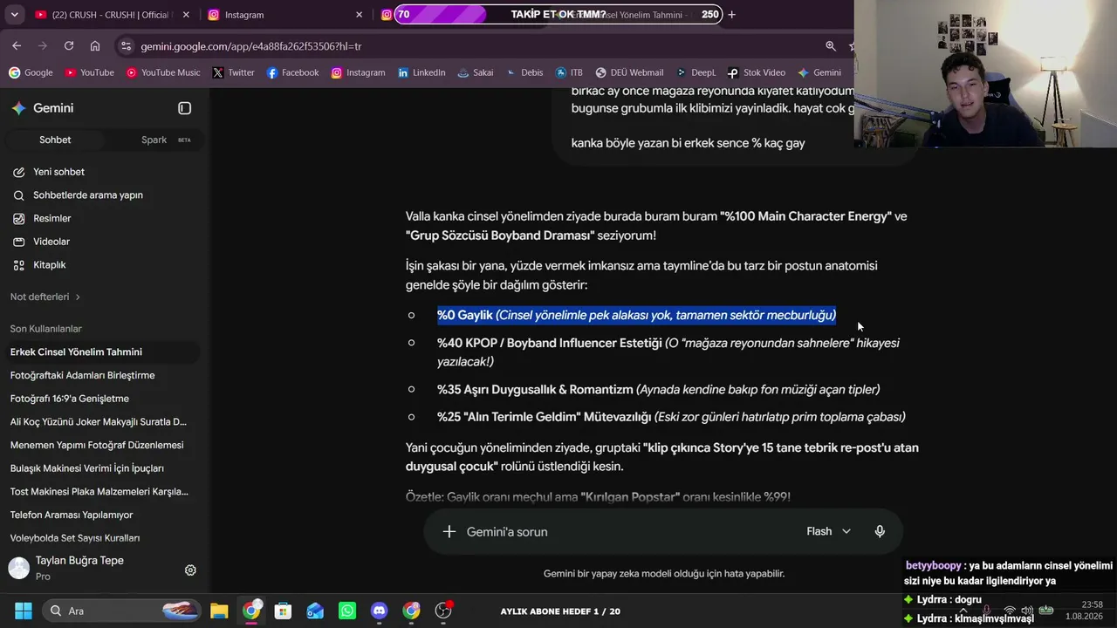
Task: Open the LinkedIn bookmark
Action: (x=421, y=72)
